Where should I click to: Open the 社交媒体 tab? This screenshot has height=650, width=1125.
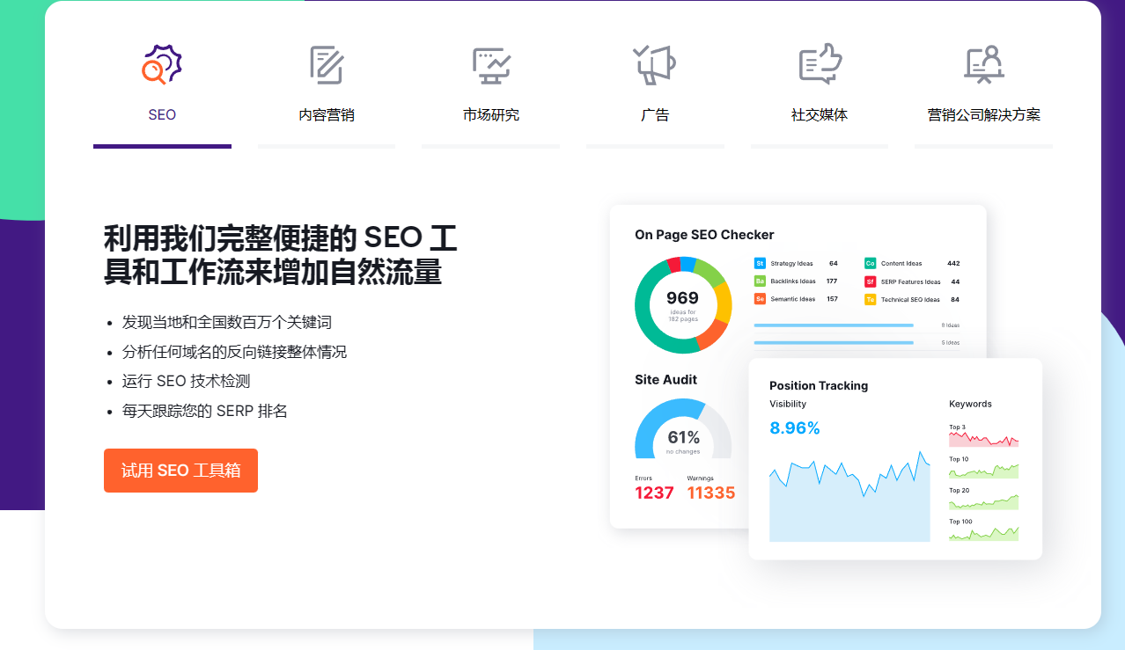(820, 115)
